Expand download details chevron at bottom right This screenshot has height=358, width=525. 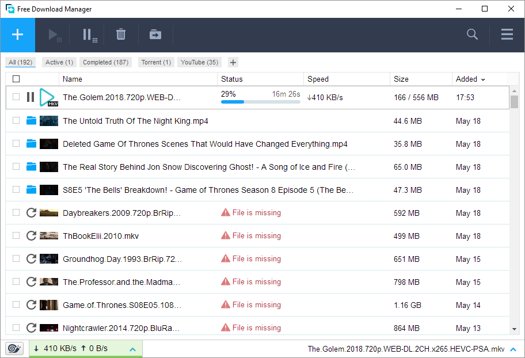[513, 349]
